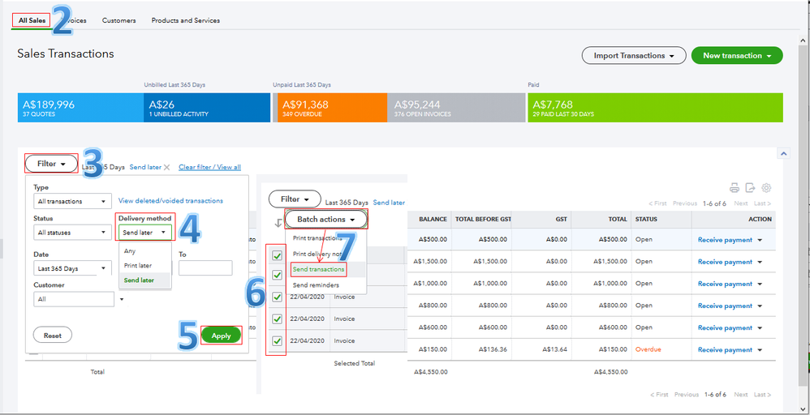This screenshot has width=810, height=415.
Task: Sort by the TOTAL BEFORE GST column header
Action: (x=482, y=220)
